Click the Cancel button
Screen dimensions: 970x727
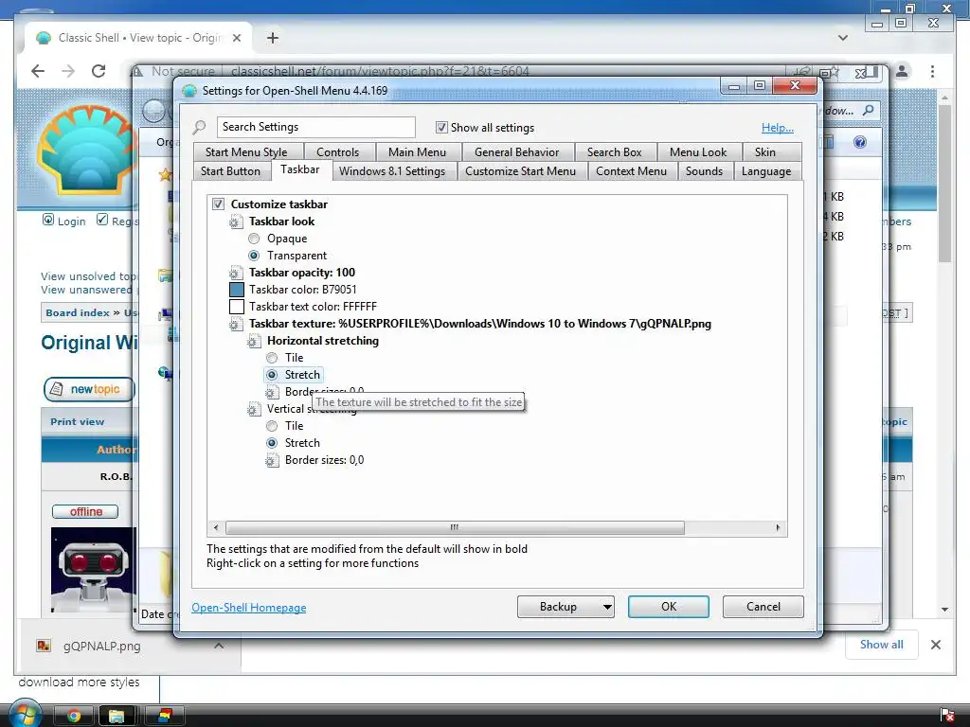click(763, 607)
